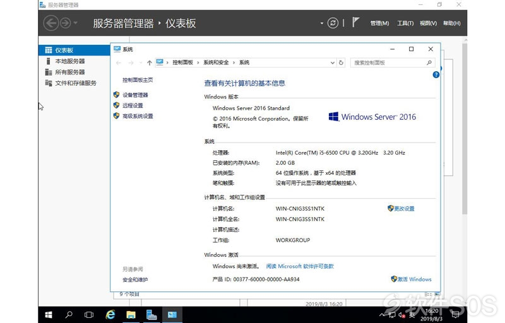
Task: Click 控制面板 in the address breadcrumb
Action: [182, 62]
